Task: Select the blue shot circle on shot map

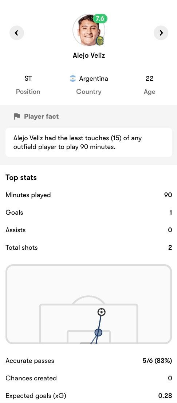Action: (98, 332)
